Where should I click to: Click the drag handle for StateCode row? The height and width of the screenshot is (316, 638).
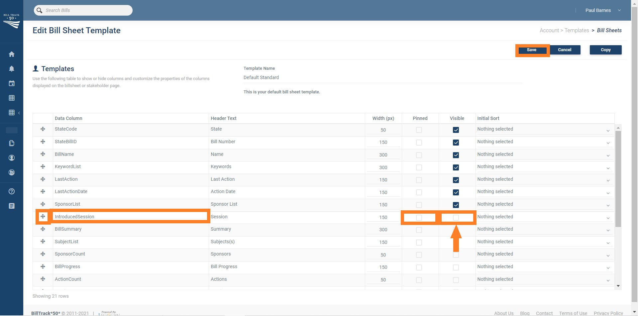tap(43, 129)
